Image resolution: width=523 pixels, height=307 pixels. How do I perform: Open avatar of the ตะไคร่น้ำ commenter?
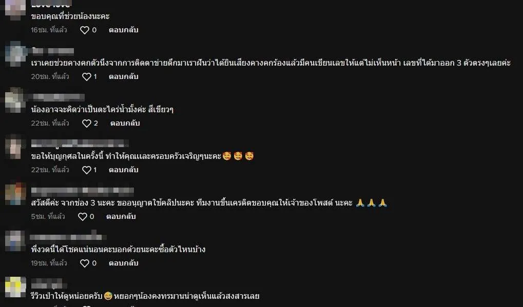tap(16, 100)
